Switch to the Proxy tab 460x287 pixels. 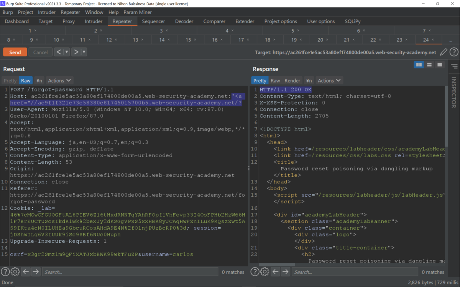pyautogui.click(x=69, y=21)
